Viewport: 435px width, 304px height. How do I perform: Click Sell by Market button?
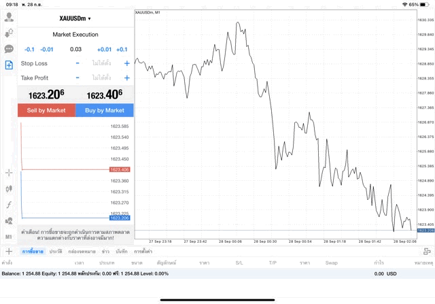pyautogui.click(x=46, y=110)
